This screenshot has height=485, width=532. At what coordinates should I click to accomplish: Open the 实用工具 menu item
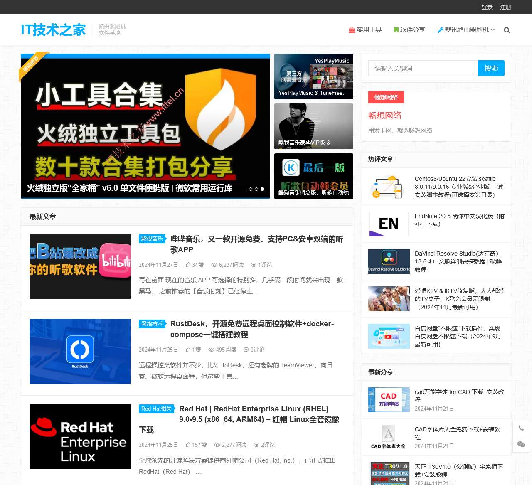point(365,30)
